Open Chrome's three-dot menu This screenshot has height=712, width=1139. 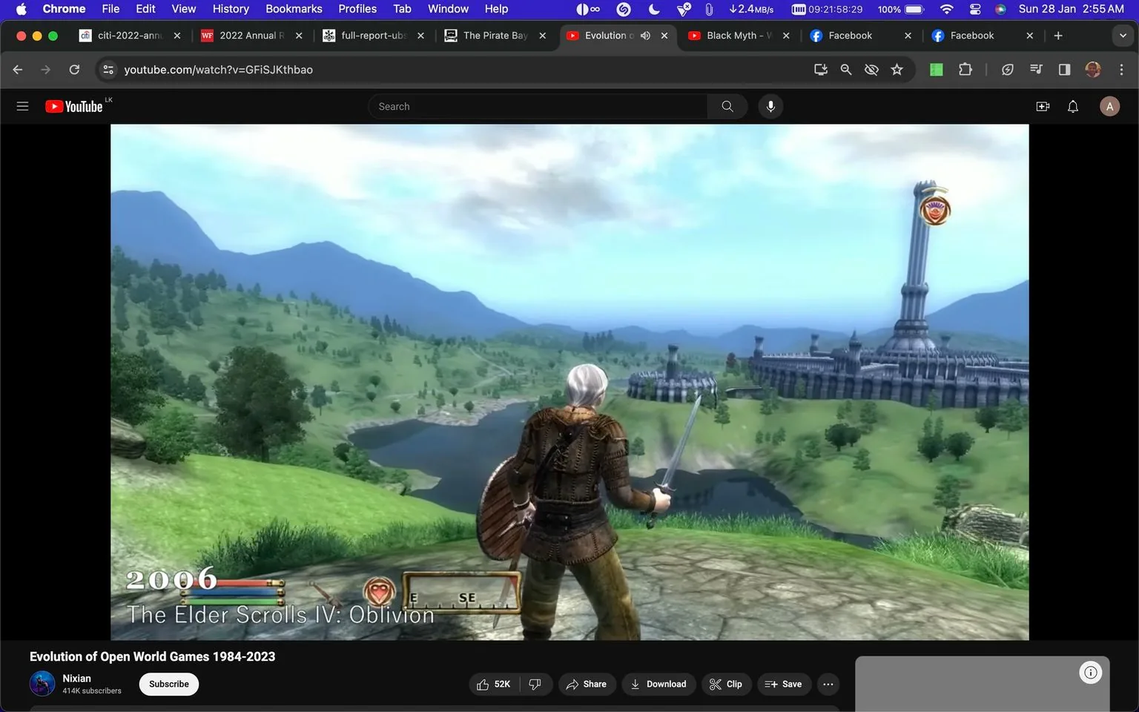(1122, 69)
